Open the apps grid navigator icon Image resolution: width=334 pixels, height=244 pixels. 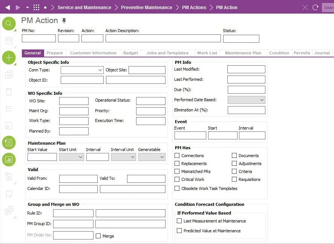point(37,8)
